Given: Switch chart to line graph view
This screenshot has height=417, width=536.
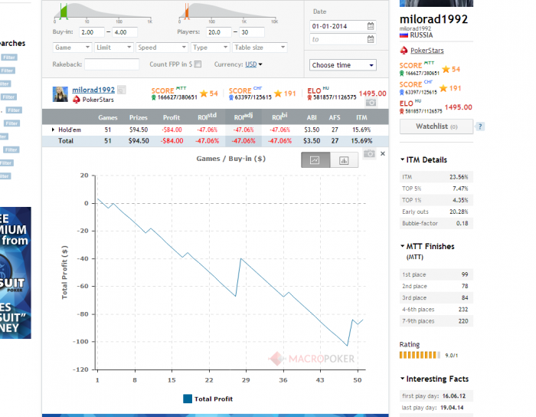Looking at the screenshot, I should [x=315, y=159].
